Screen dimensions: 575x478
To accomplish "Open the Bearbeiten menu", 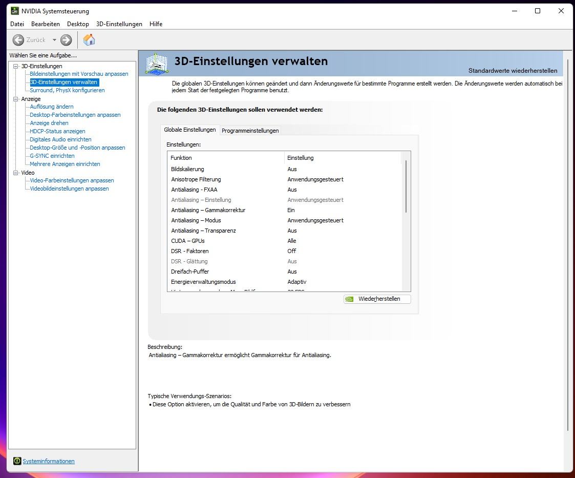I will pos(46,24).
